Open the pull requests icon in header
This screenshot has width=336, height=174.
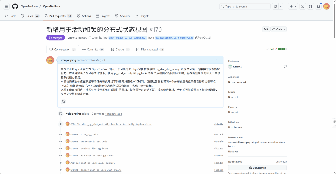[311, 6]
